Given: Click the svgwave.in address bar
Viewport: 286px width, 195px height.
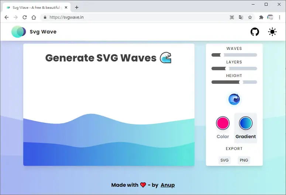Looking at the screenshot, I should tap(135, 17).
